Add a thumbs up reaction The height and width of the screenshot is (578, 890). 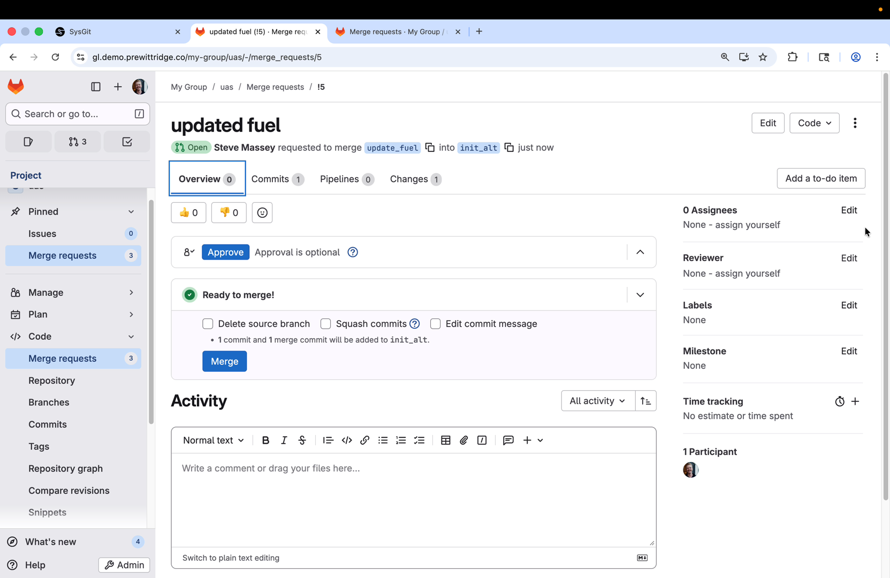188,212
